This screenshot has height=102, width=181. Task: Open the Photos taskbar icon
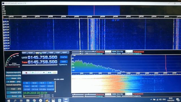coord(53,100)
